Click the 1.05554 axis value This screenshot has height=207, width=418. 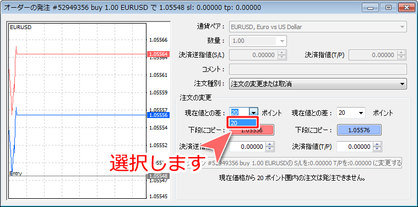[x=159, y=128]
